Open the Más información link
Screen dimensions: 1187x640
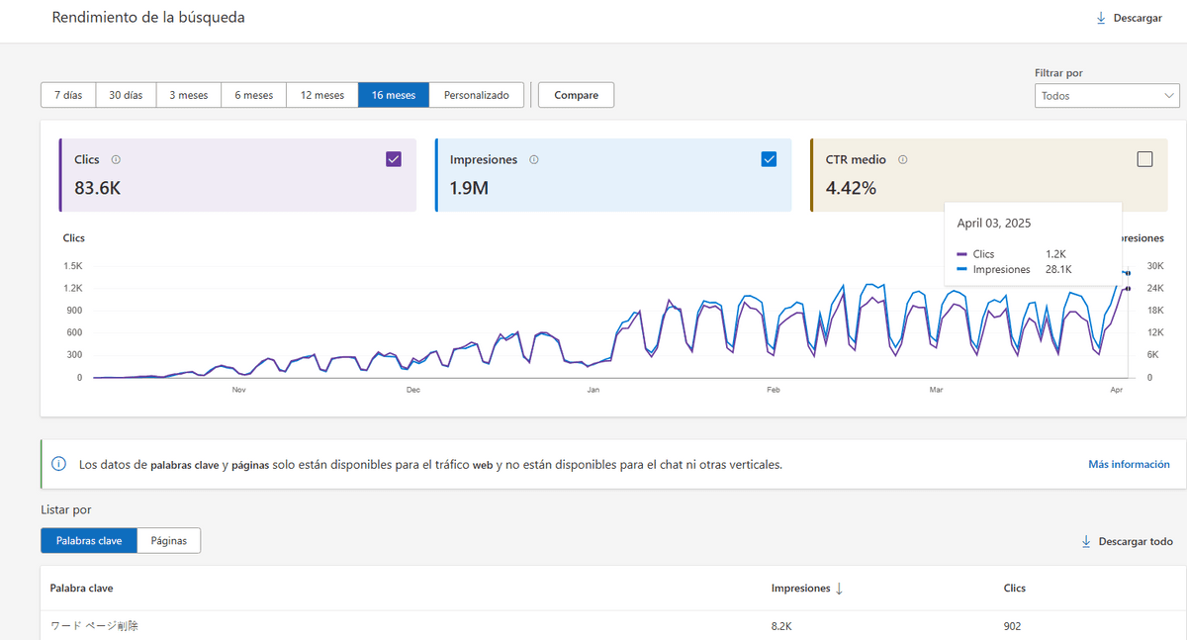click(1129, 464)
